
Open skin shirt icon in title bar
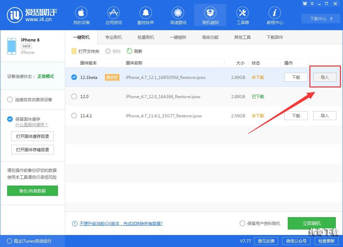click(305, 3)
